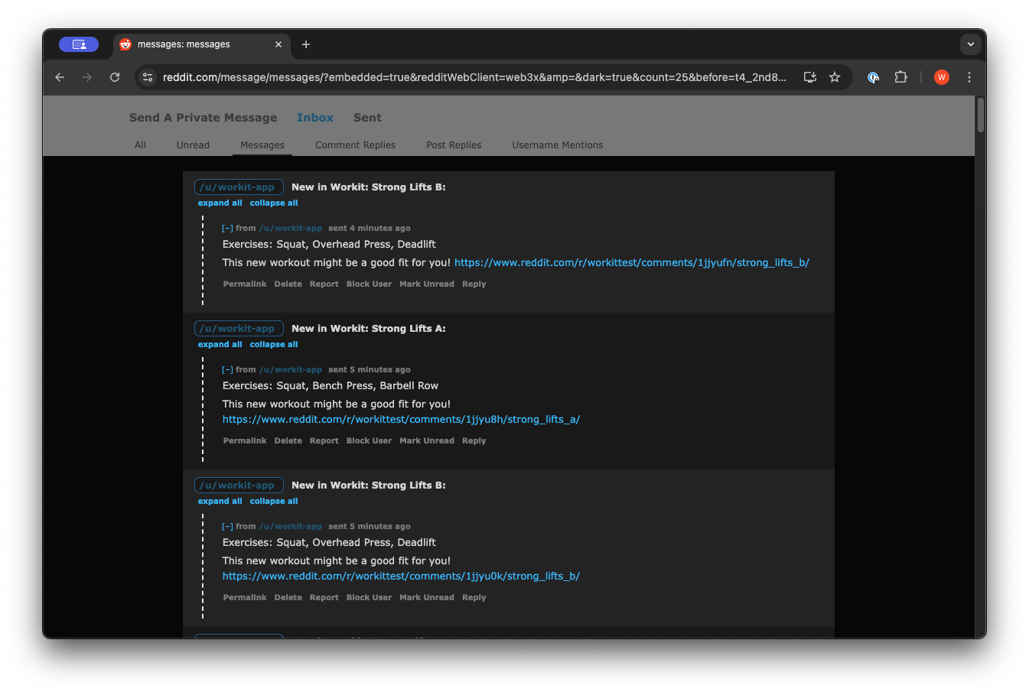Open Send A Private Message
The height and width of the screenshot is (695, 1029).
pos(204,118)
